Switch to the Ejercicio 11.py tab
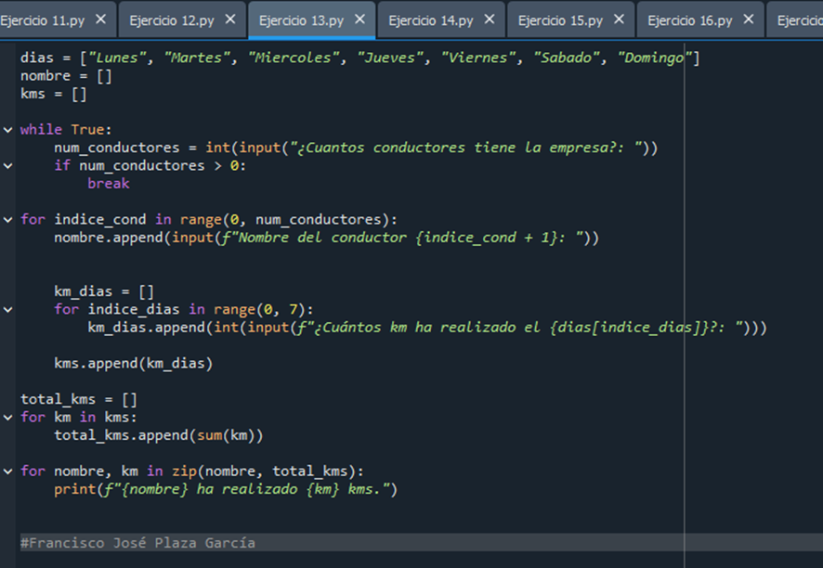 42,20
